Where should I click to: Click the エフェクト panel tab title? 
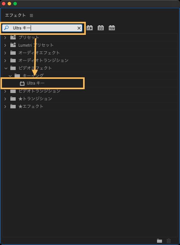point(15,15)
